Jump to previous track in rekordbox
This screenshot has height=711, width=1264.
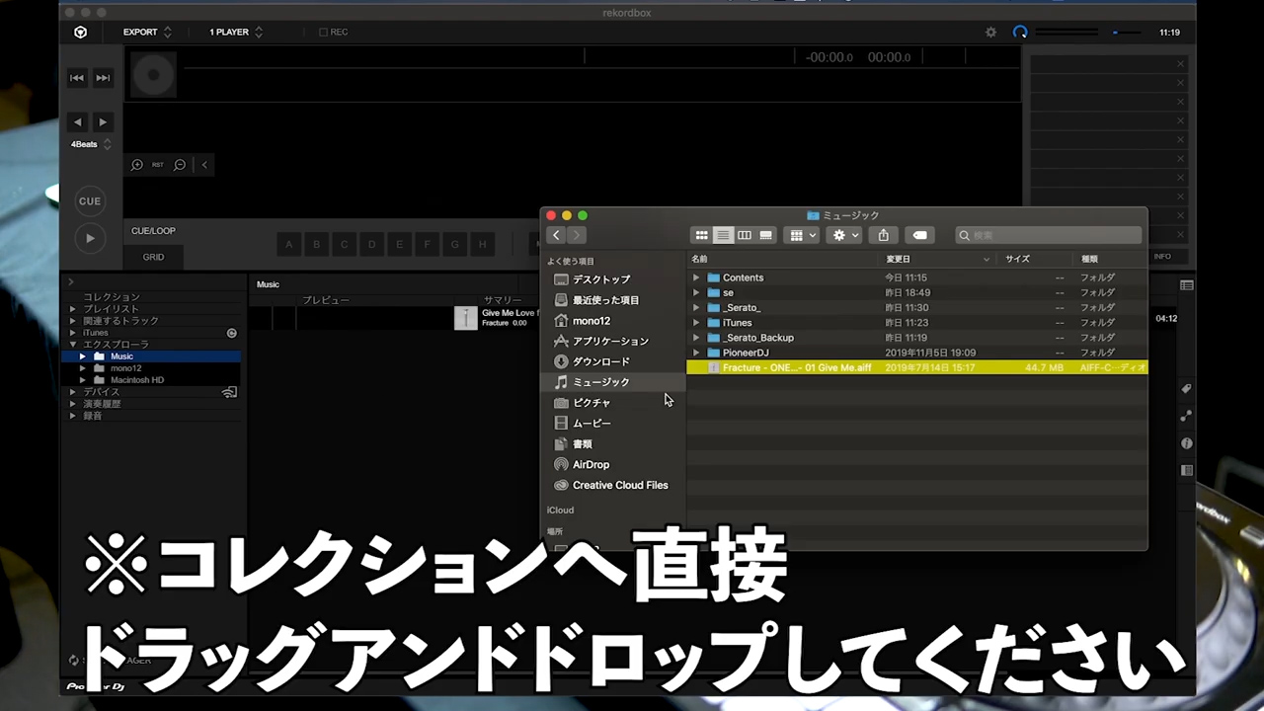77,78
